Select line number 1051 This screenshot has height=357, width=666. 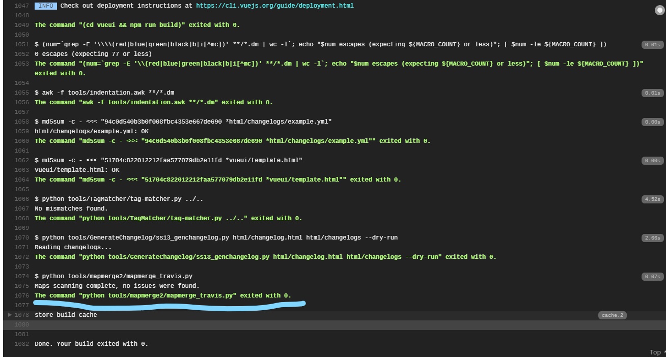(21, 44)
